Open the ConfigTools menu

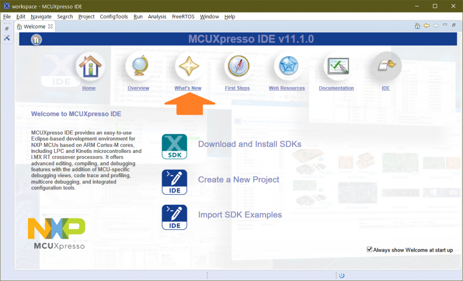[x=114, y=17]
